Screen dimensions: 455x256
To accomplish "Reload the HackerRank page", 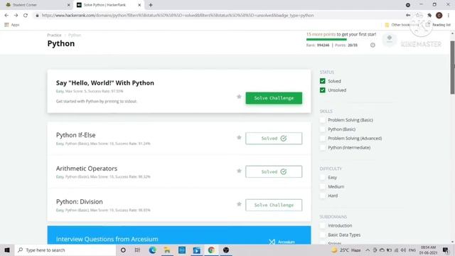I will [x=26, y=16].
